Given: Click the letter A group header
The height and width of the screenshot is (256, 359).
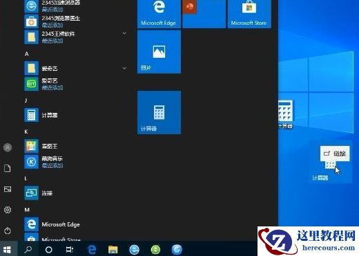Looking at the screenshot, I should coord(27,54).
